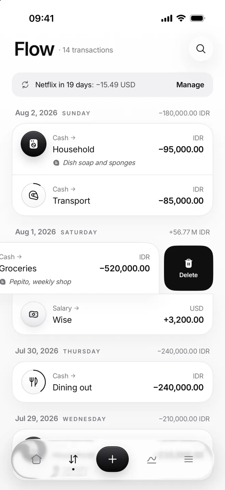Click Manage on the Netflix banner
The height and width of the screenshot is (490, 225).
(190, 85)
